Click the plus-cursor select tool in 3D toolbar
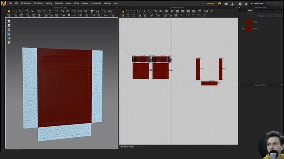Viewport: 284px width, 159px height. (16, 11)
